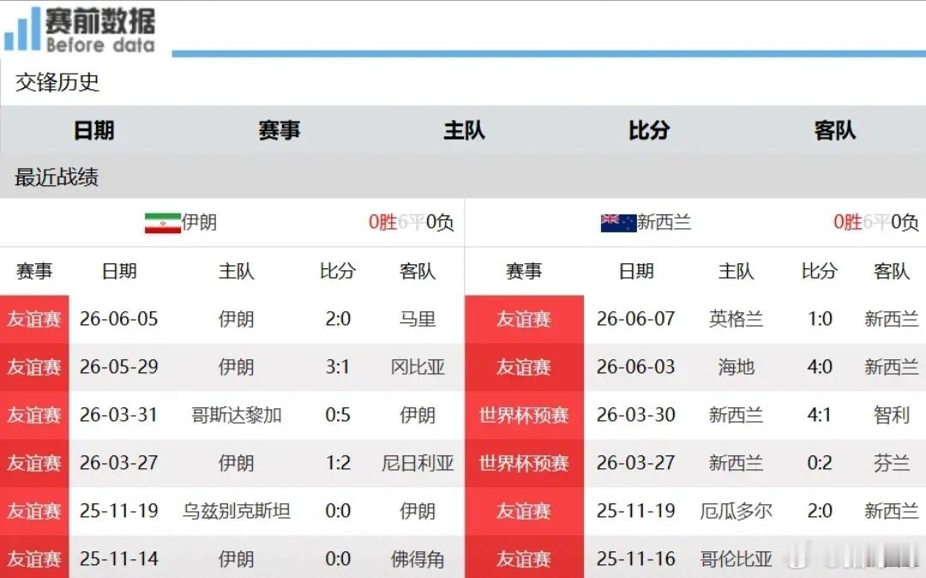Image resolution: width=926 pixels, height=578 pixels.
Task: Click 友谊赛 tag in the 厄瓜多尔 row
Action: tap(524, 510)
